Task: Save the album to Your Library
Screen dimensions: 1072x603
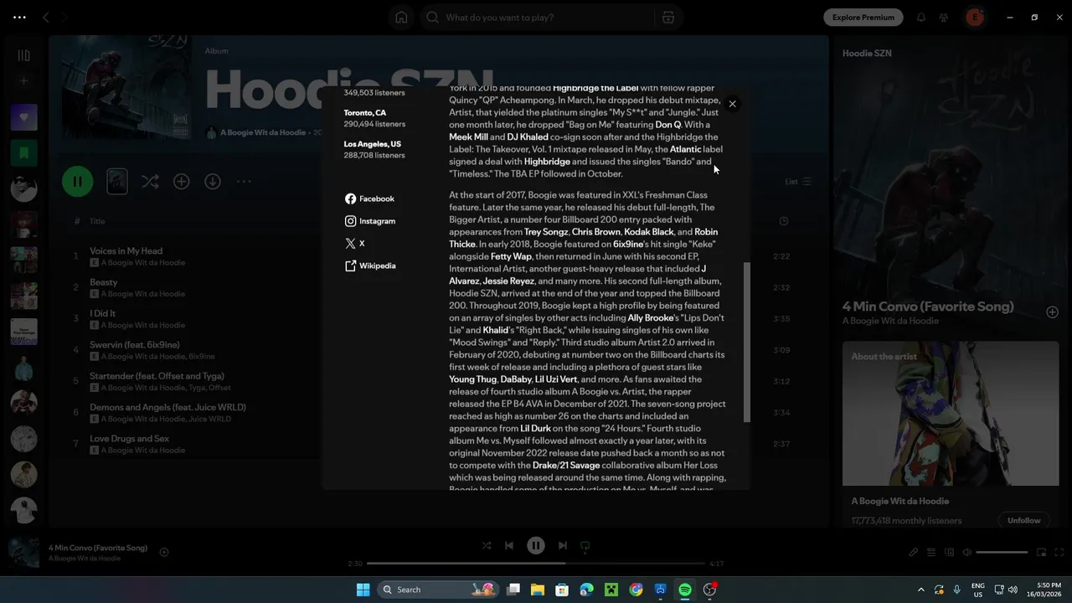Action: click(181, 182)
